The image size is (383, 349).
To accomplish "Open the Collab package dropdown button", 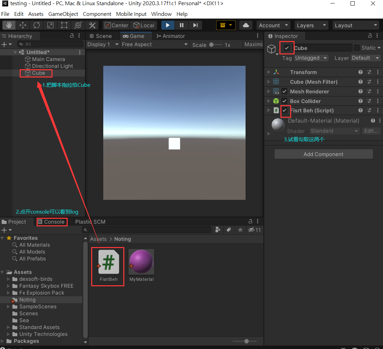I will 226,25.
